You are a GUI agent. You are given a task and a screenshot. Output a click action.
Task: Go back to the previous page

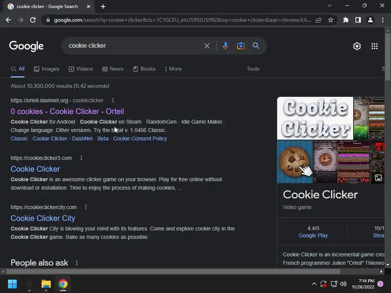click(8, 20)
